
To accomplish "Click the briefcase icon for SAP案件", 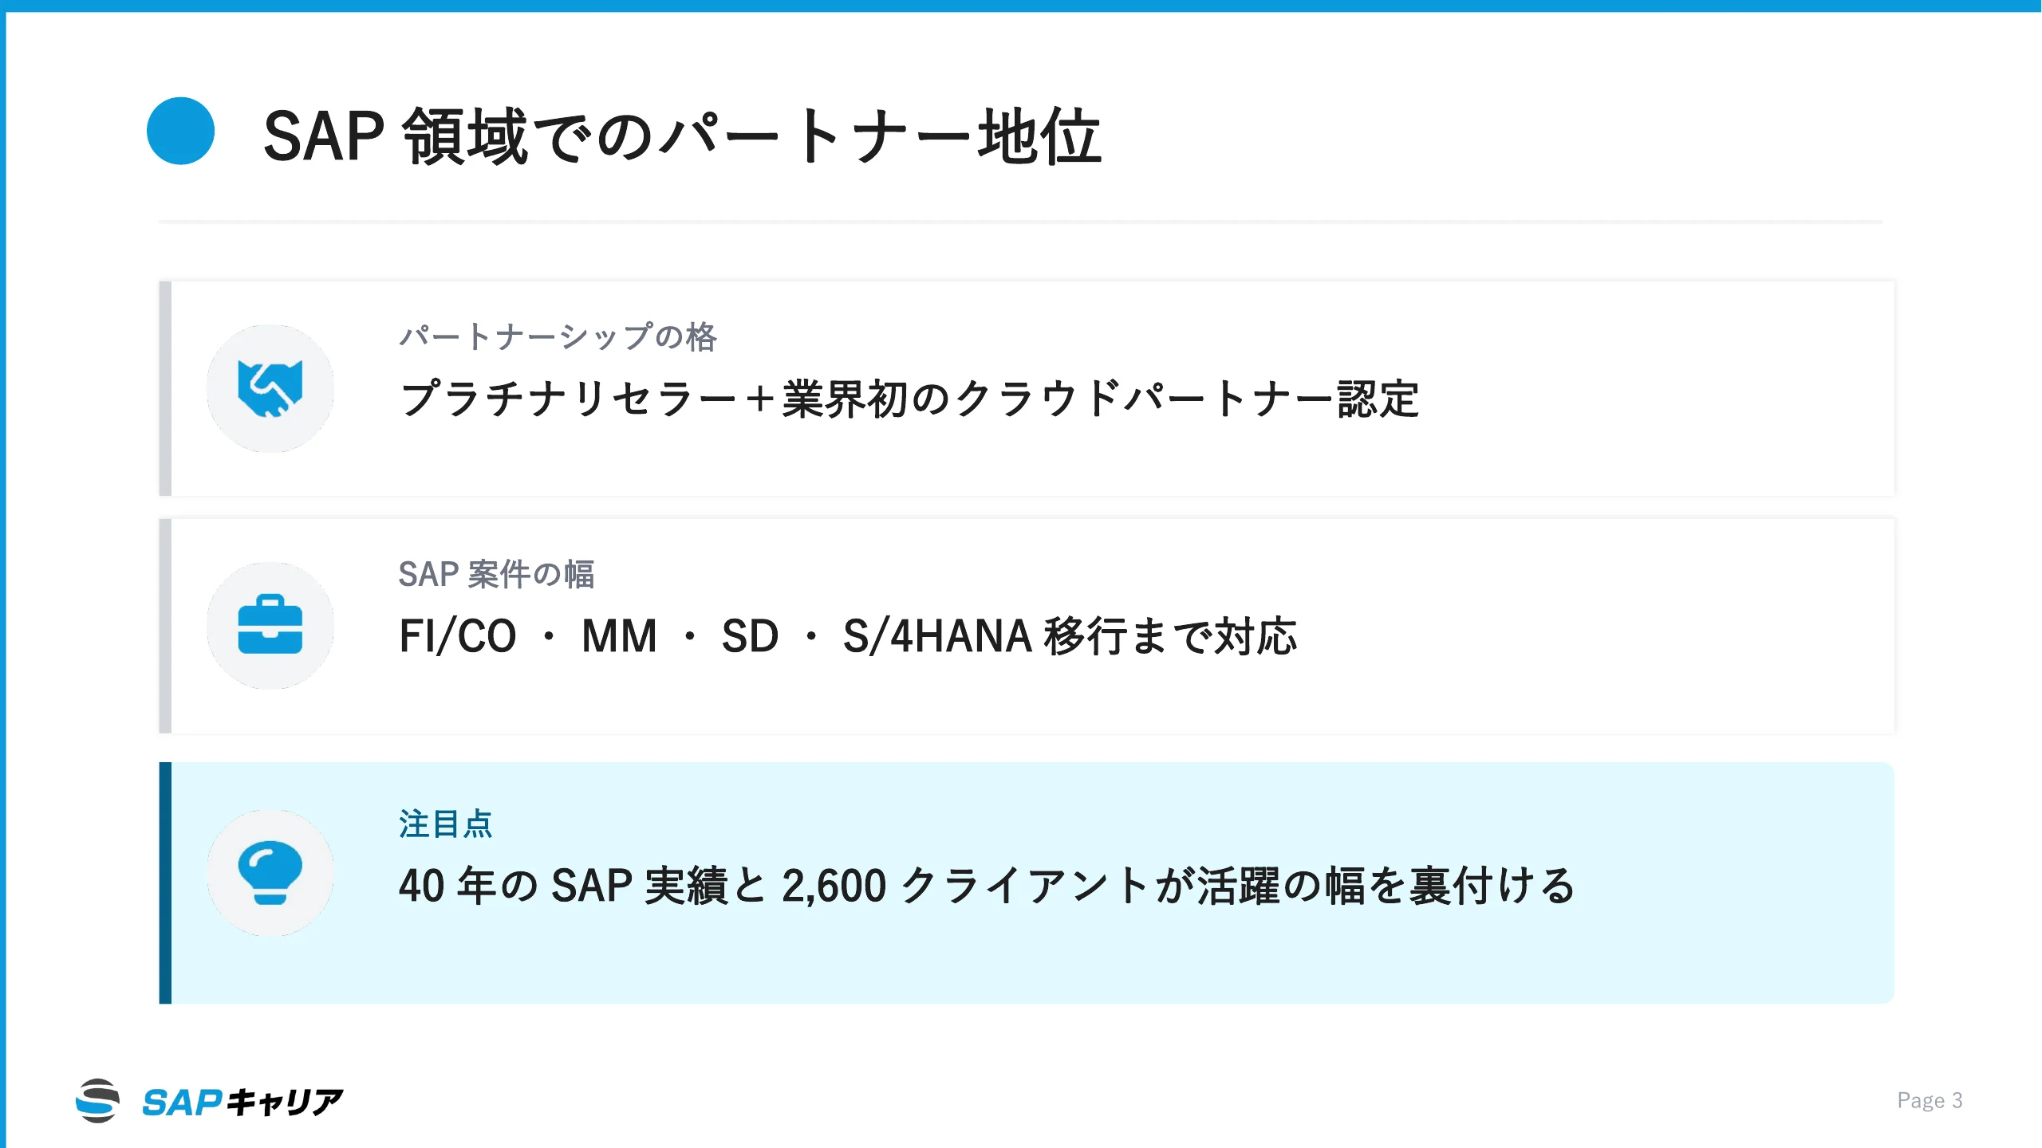I will 270,625.
